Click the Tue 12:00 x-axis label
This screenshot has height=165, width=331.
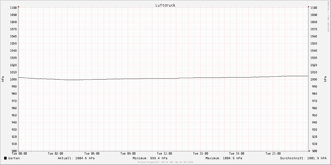164,153
